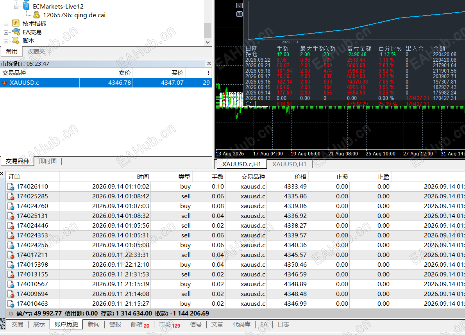The image size is (465, 335).
Task: Click the order icon for ticket 174024760
Action: pyautogui.click(x=11, y=206)
